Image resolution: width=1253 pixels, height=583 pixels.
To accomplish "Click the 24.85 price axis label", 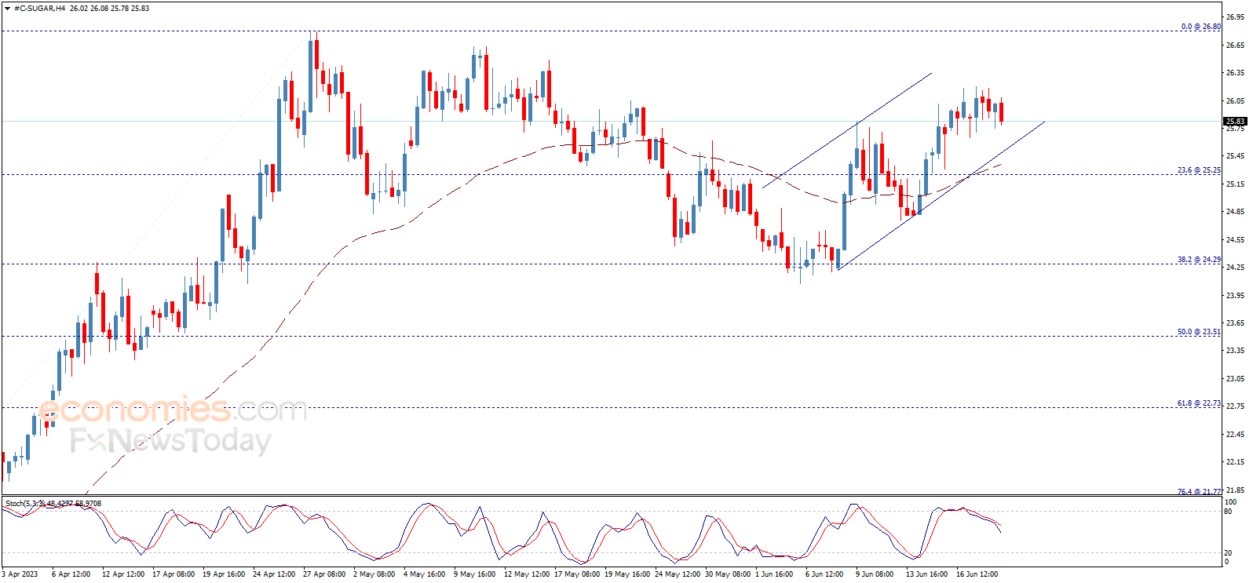I will click(x=1236, y=211).
